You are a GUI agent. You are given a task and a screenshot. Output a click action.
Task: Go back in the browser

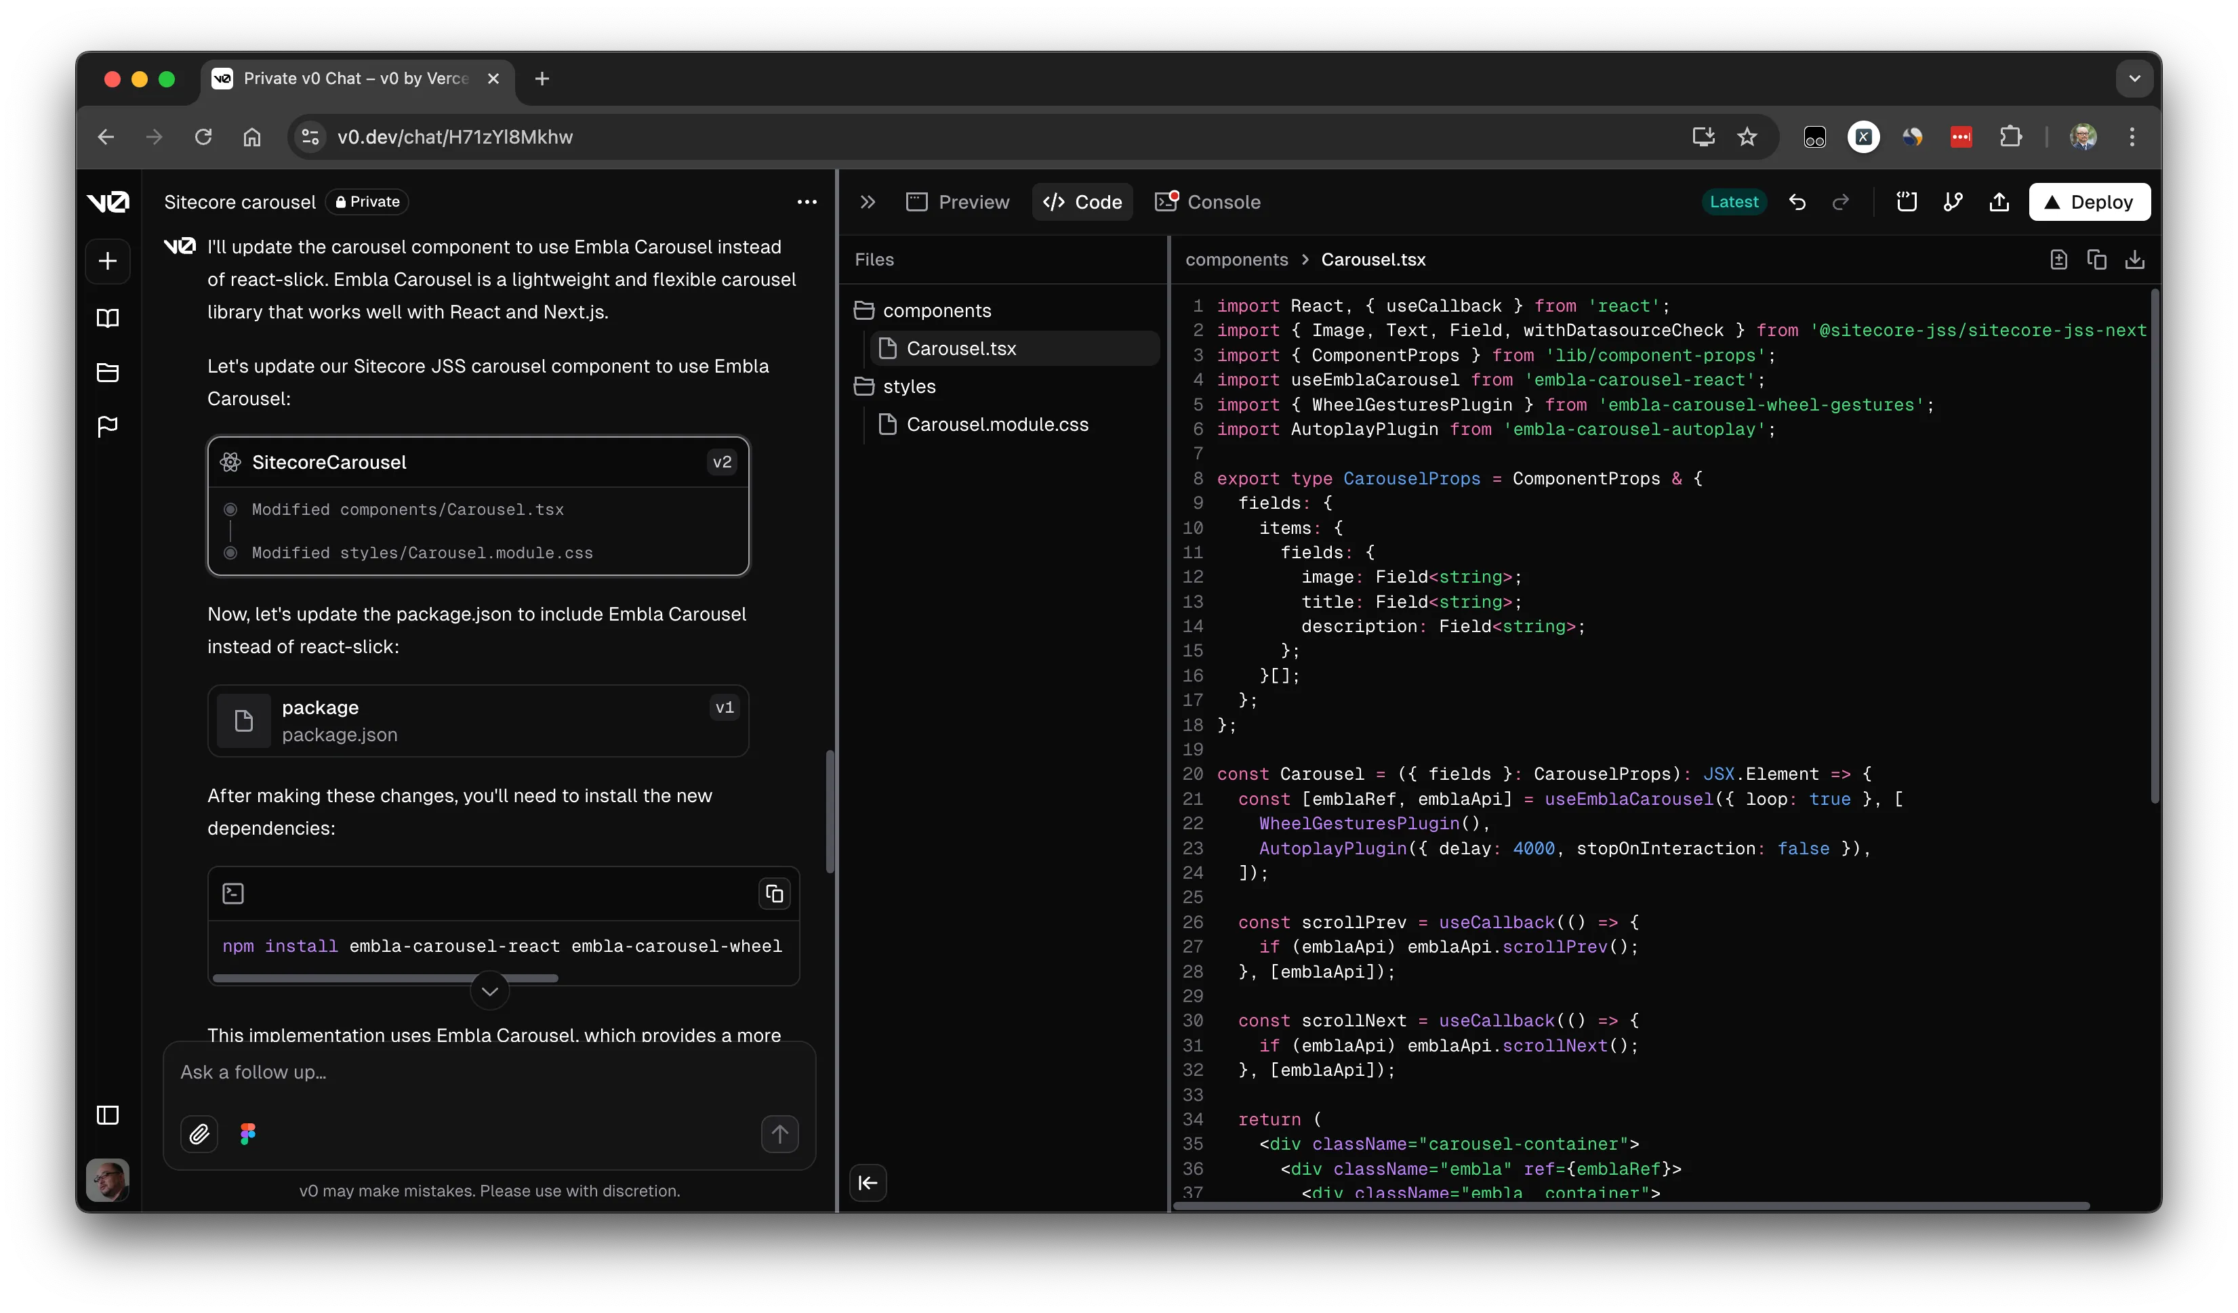tap(106, 137)
